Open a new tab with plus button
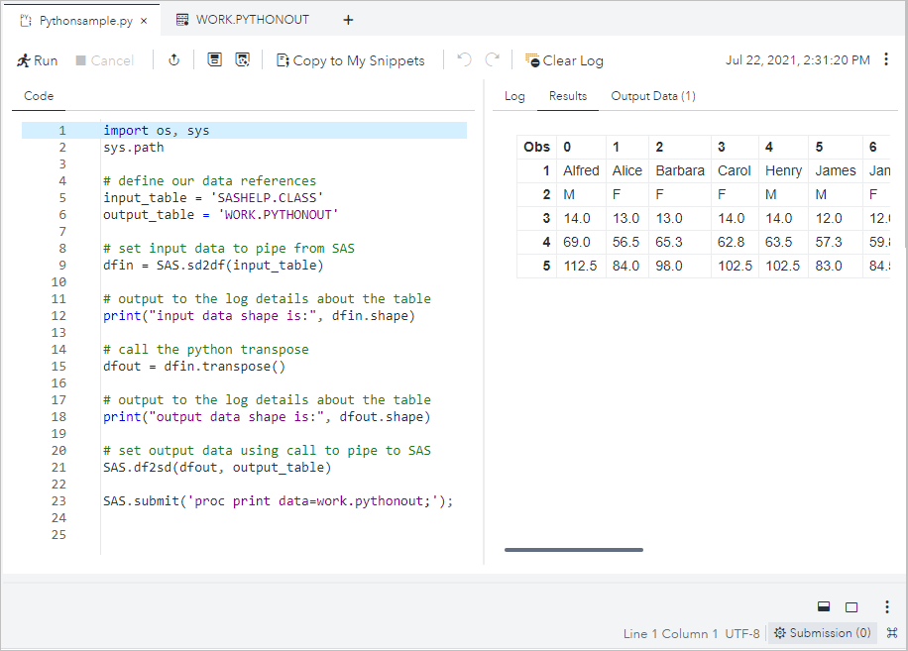 click(348, 20)
